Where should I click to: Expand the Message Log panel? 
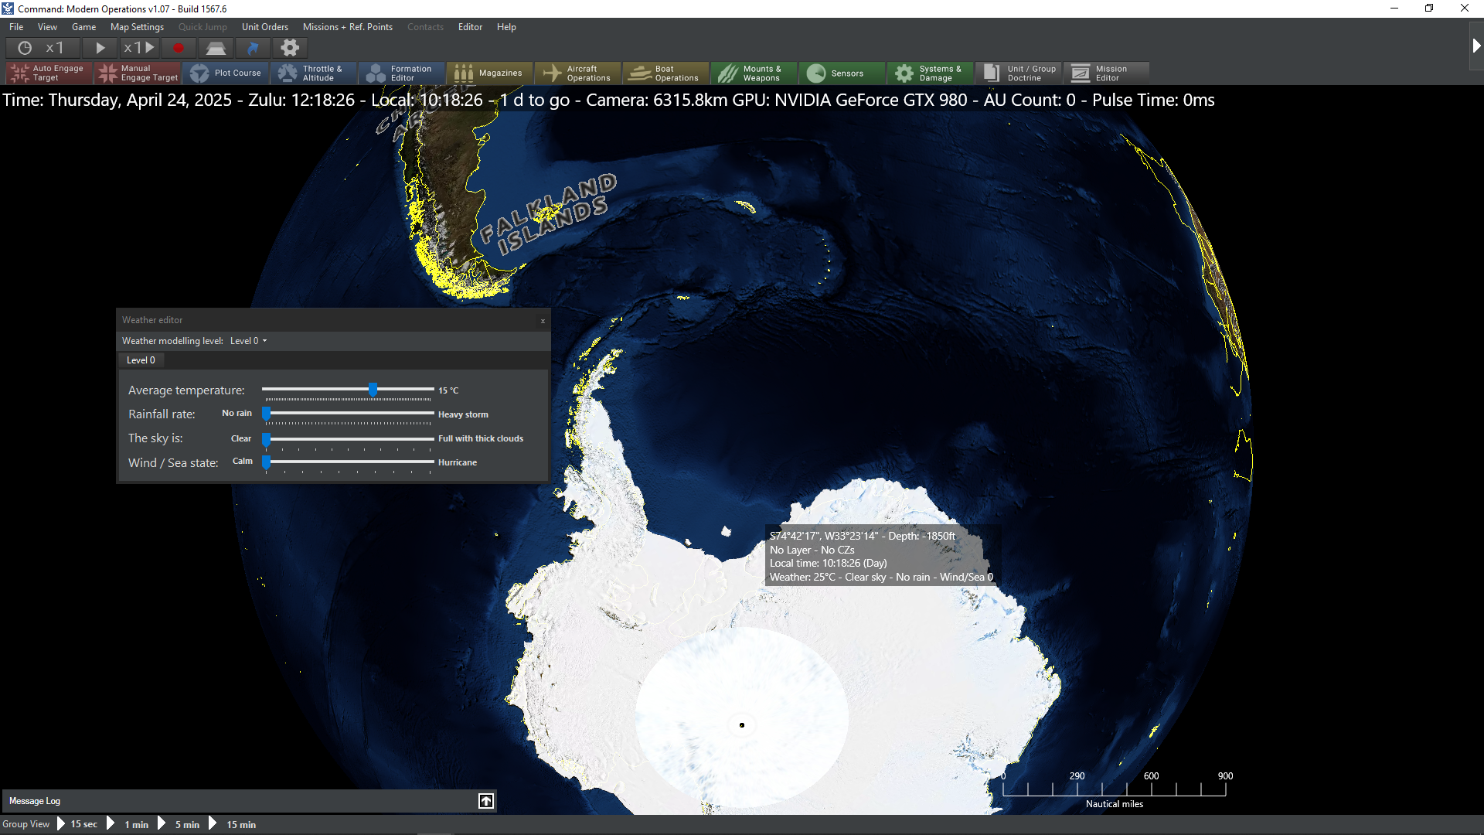486,801
